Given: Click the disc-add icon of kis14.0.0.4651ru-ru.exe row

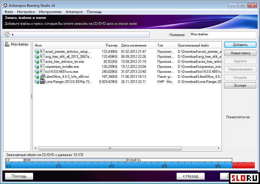Looking at the screenshot, I should click(x=37, y=72).
